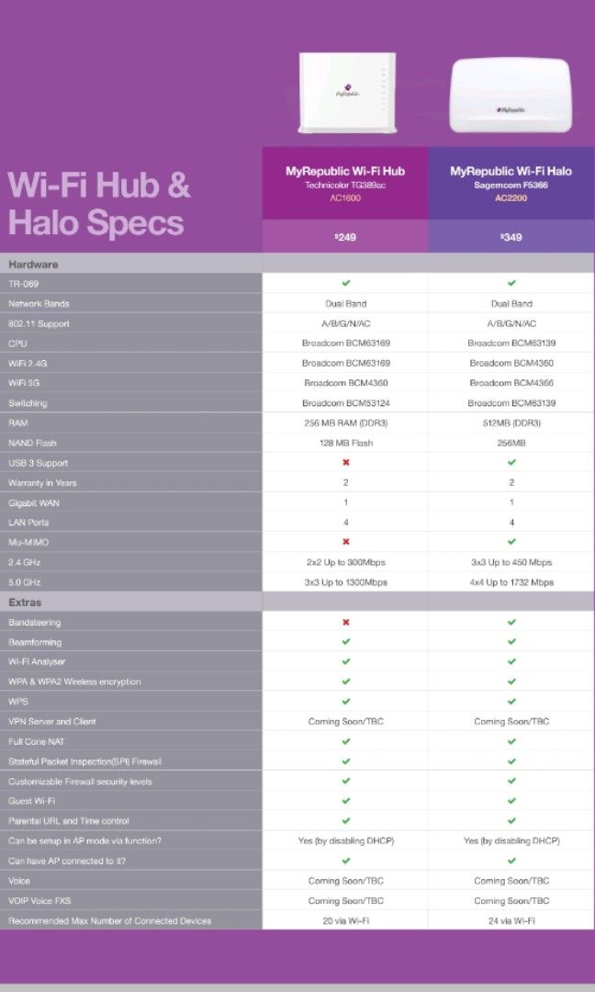Click Wi-Fi Halo's Full Cone NAT checkmark
The height and width of the screenshot is (992, 595).
511,741
